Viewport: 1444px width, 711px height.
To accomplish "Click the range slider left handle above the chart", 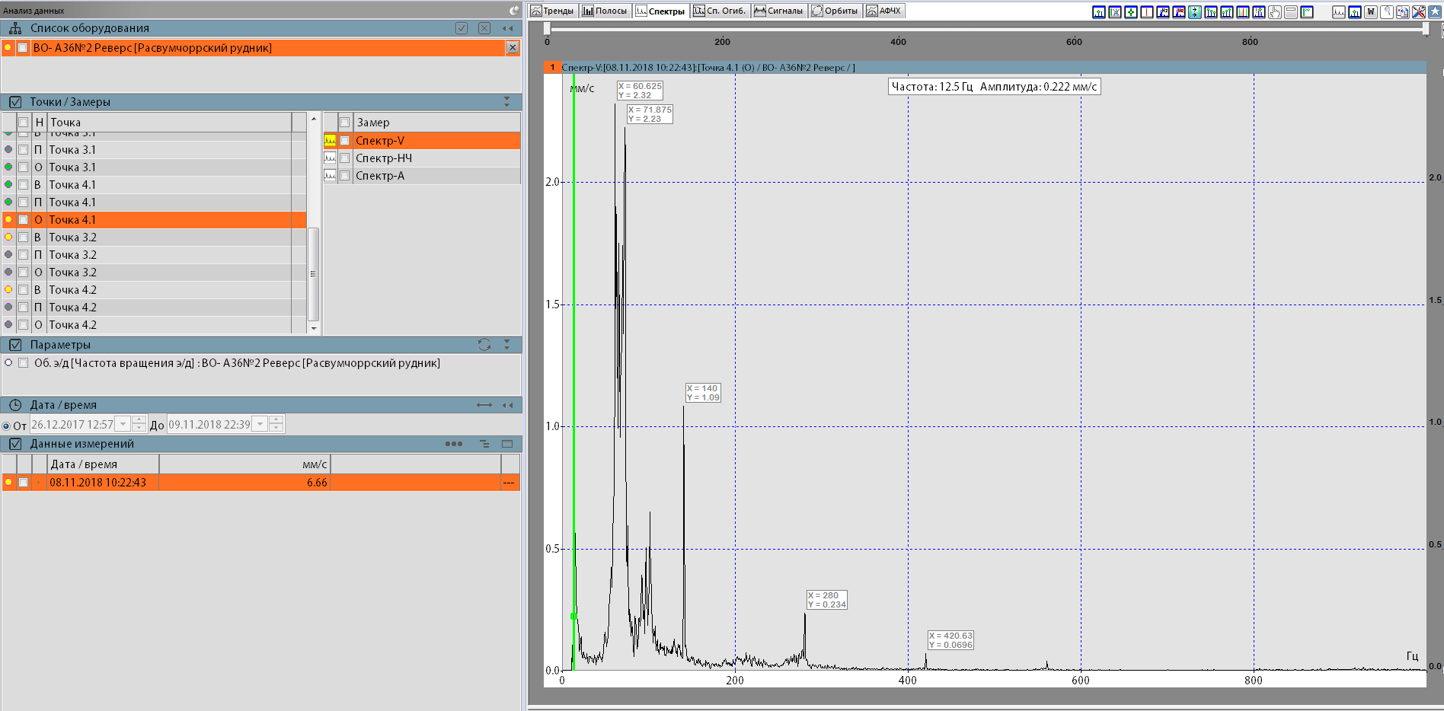I will point(547,29).
